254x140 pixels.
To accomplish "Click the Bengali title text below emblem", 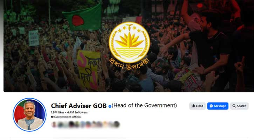I will point(129,64).
